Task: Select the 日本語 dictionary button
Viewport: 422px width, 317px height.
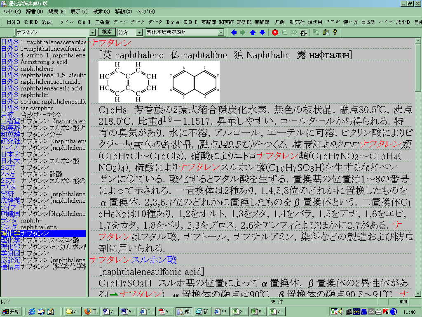Action: pyautogui.click(x=368, y=22)
